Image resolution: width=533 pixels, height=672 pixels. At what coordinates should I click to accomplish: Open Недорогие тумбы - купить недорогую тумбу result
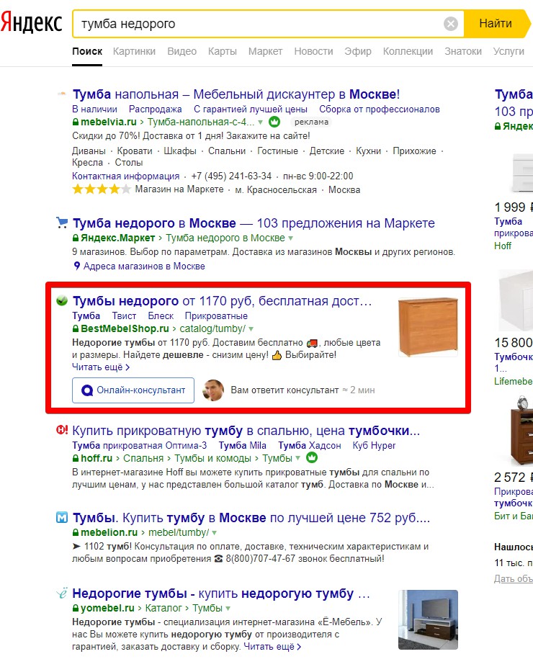tap(221, 593)
